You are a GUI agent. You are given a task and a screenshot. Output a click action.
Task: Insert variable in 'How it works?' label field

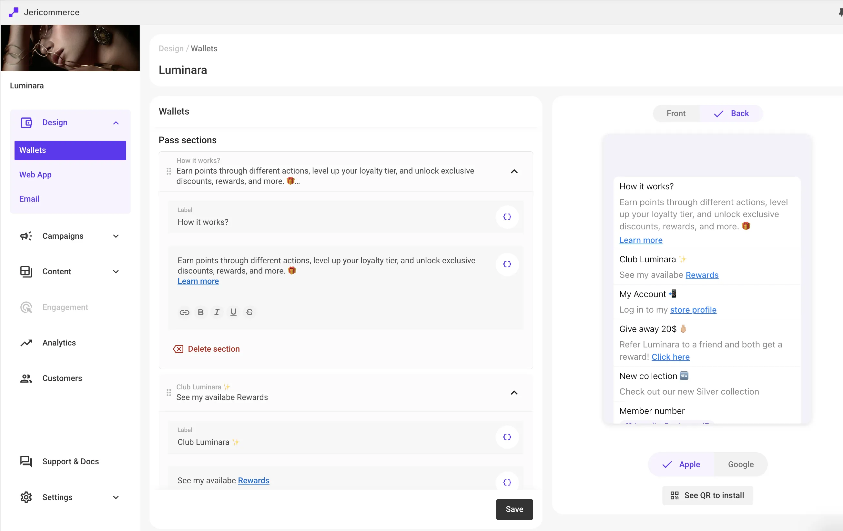pyautogui.click(x=507, y=217)
